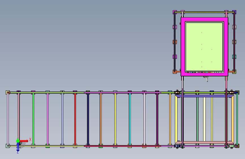Select the red vertical crossbar of the conveyor

[75, 119]
